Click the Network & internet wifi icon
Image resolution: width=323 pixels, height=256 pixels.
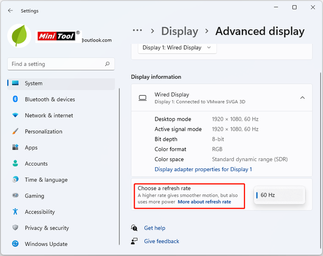coord(15,115)
